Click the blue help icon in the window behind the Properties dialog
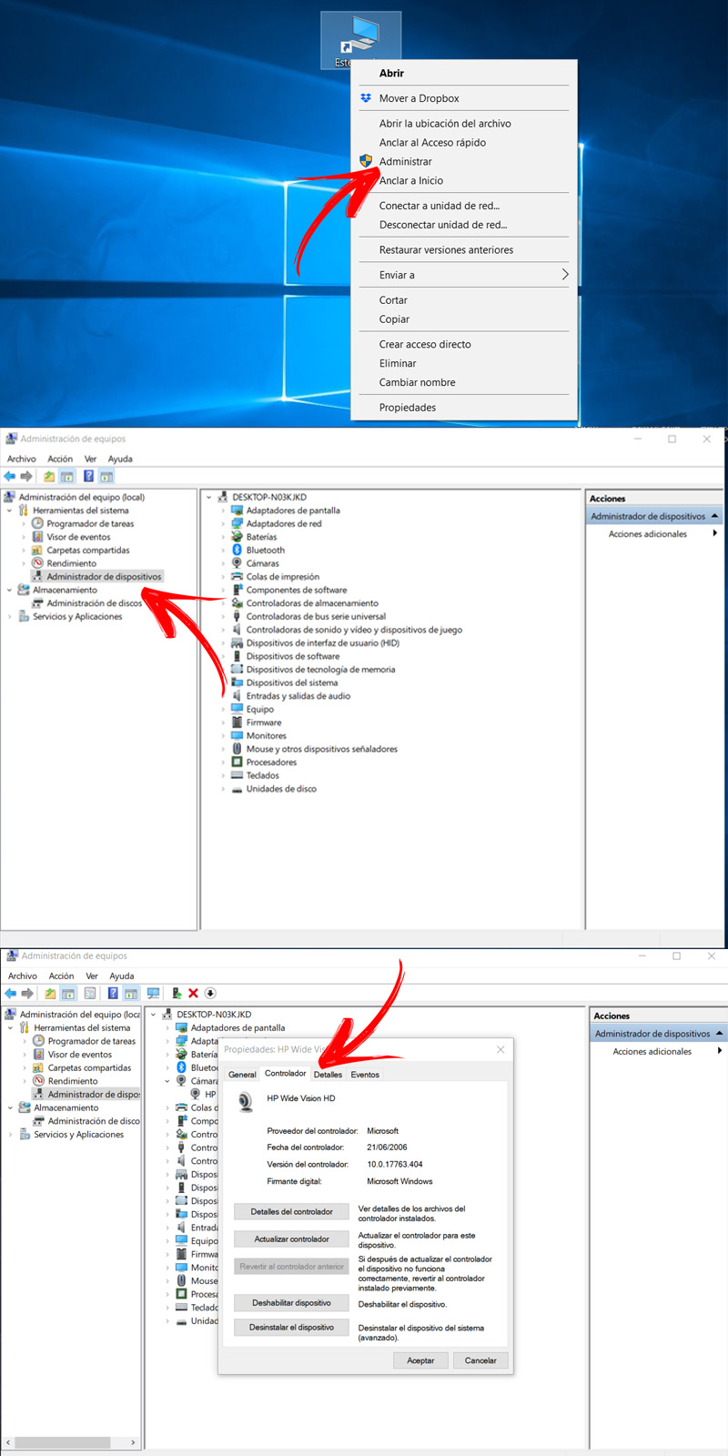Viewport: 728px width, 1456px height. 113,993
